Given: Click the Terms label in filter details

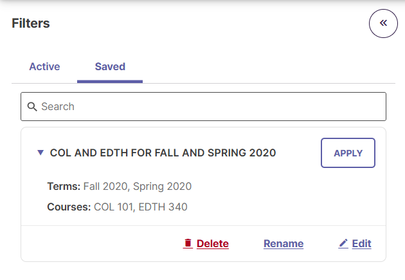Looking at the screenshot, I should tap(64, 186).
